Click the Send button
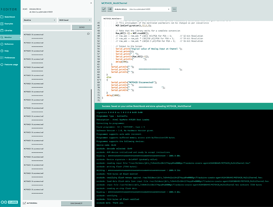Viewport: 273px width, 207px height. tap(82, 27)
